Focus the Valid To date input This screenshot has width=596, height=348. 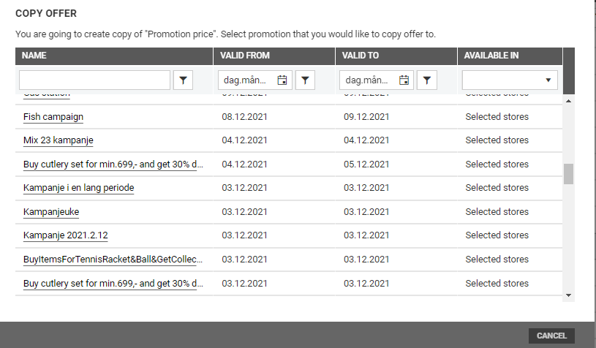367,80
